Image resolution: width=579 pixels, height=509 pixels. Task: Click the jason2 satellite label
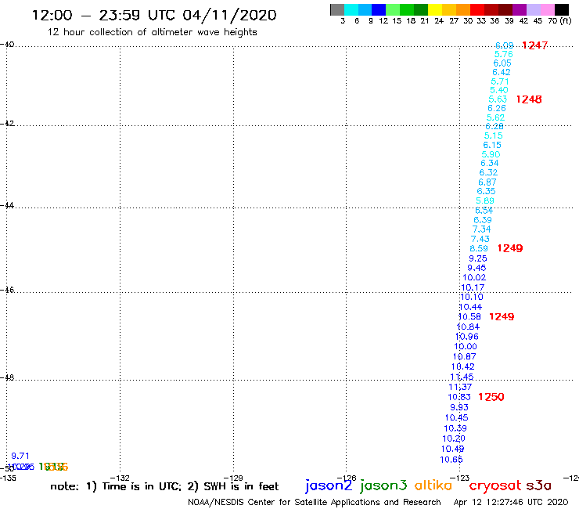tap(329, 486)
